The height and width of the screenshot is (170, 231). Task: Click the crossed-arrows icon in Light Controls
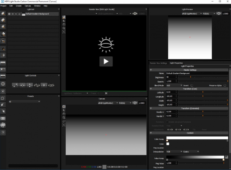[51, 85]
